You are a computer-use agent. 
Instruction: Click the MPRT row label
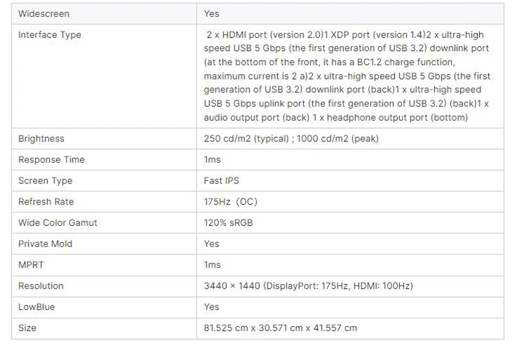tap(31, 265)
